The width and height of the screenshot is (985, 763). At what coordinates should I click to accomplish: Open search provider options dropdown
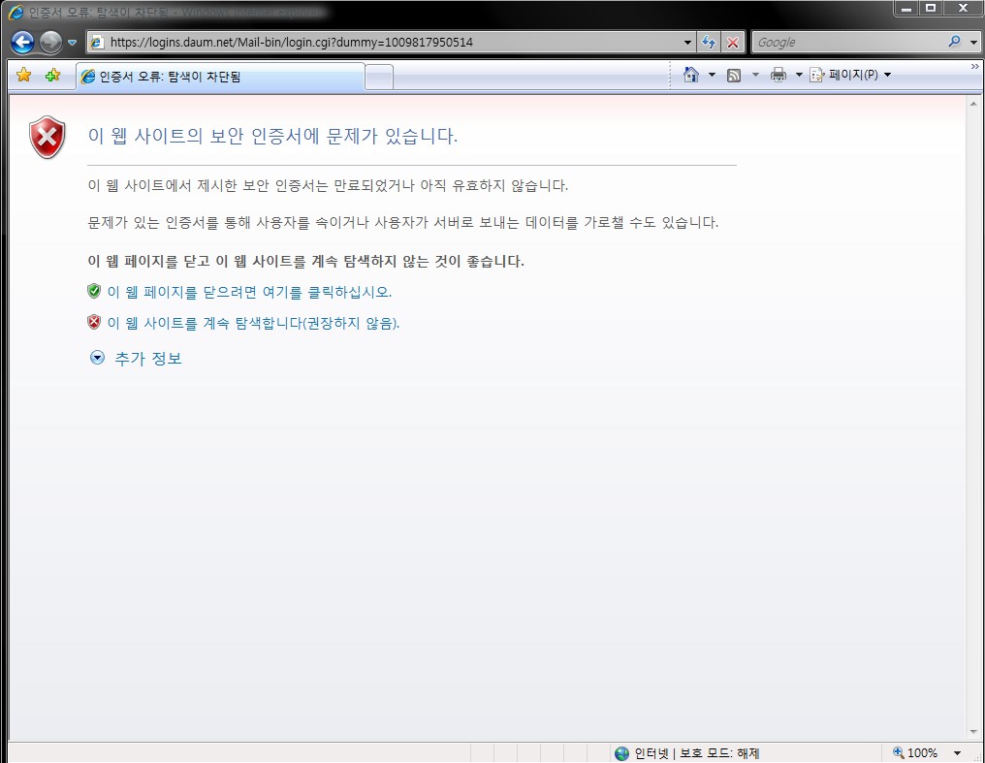click(973, 43)
